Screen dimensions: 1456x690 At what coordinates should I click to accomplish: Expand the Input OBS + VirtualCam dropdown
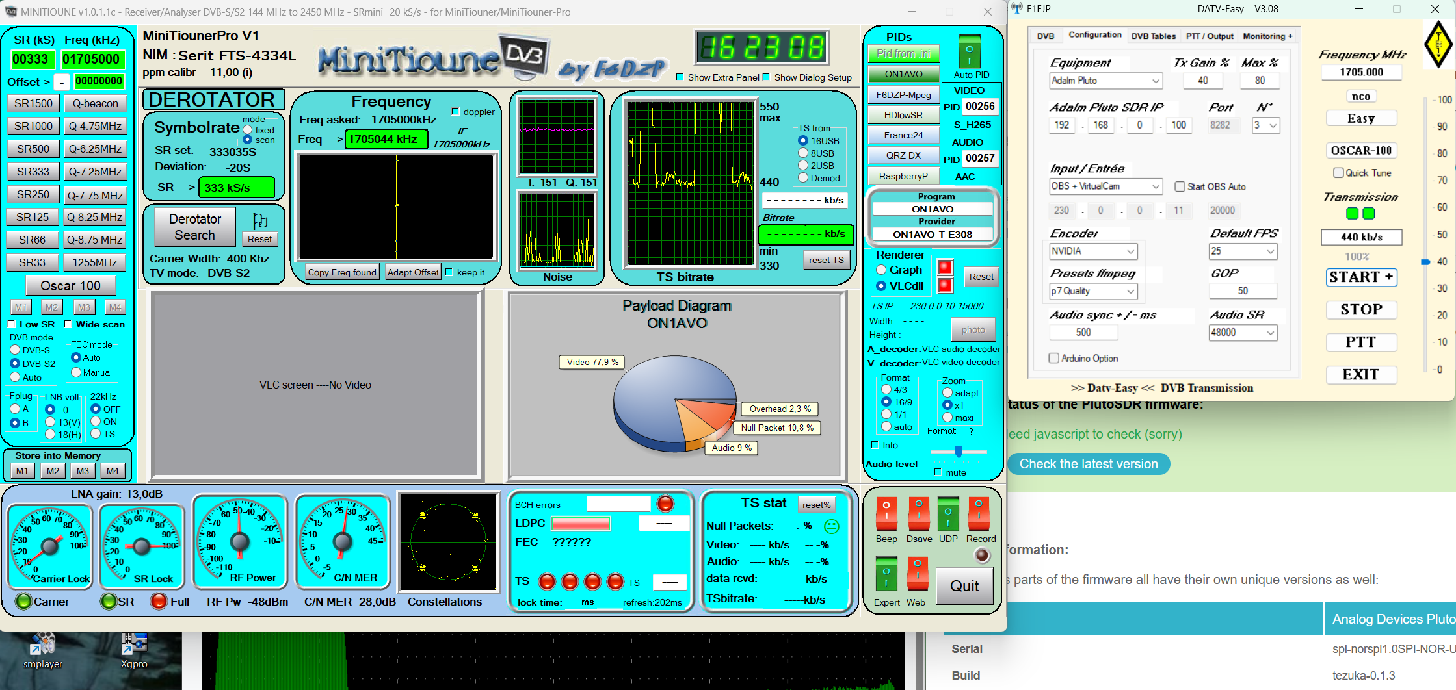click(x=1106, y=186)
